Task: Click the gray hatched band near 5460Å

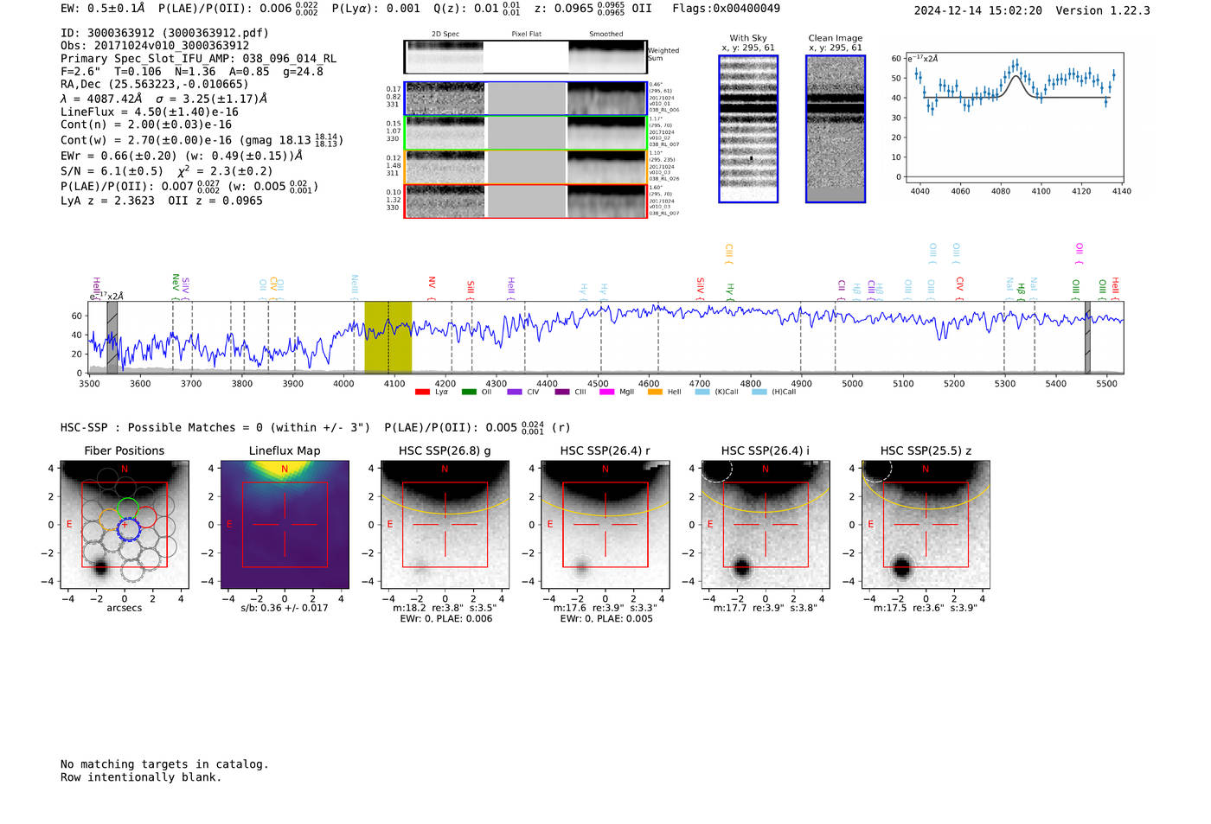Action: click(x=1088, y=337)
